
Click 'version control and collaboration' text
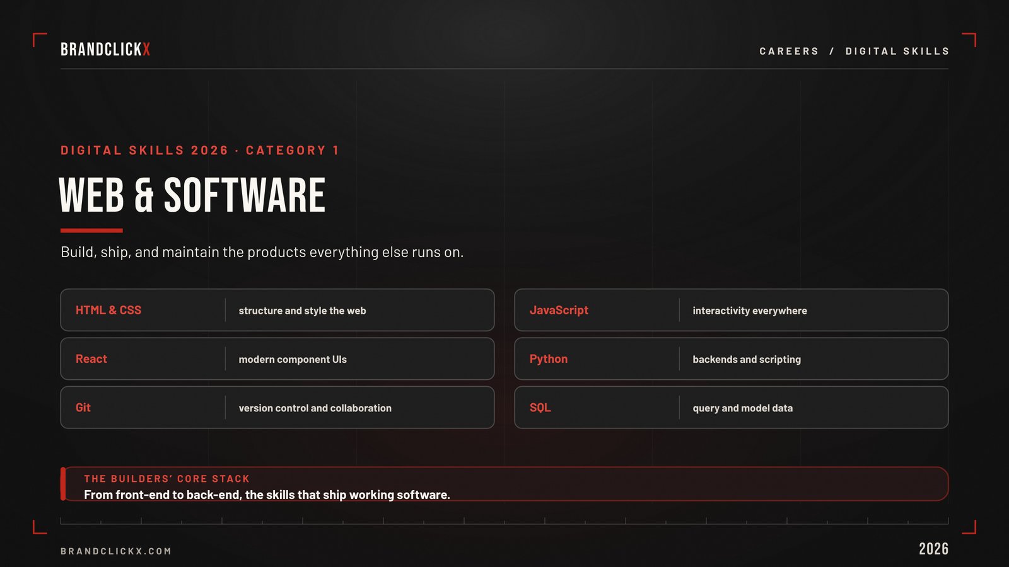pos(315,408)
